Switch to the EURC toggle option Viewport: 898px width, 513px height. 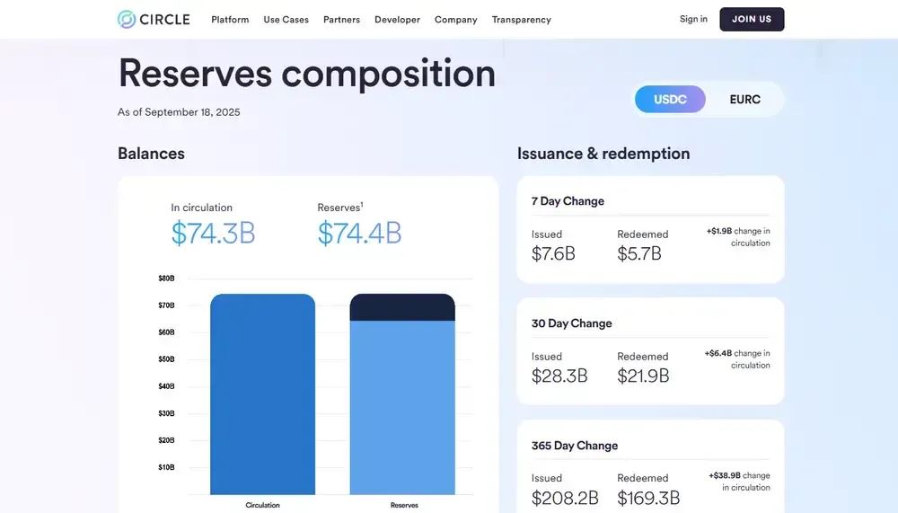click(744, 99)
